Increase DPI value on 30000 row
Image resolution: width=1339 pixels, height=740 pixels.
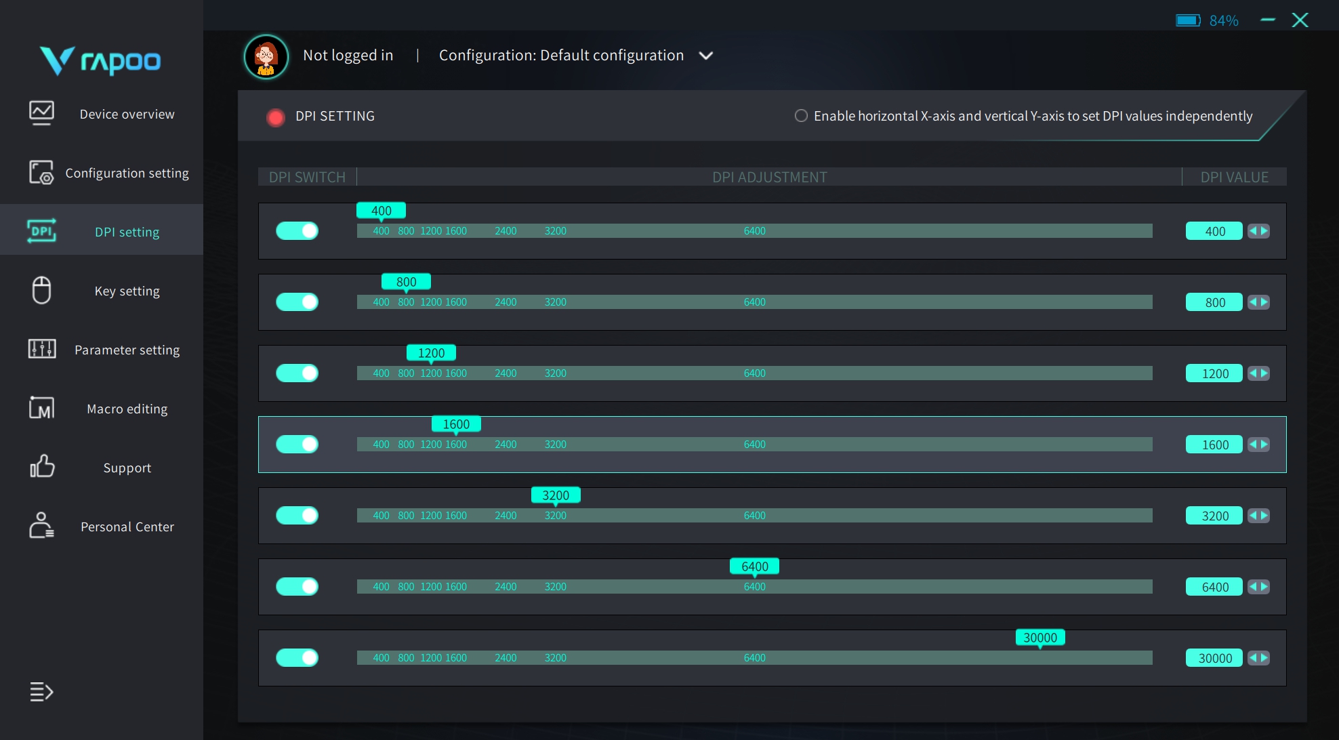pos(1264,658)
